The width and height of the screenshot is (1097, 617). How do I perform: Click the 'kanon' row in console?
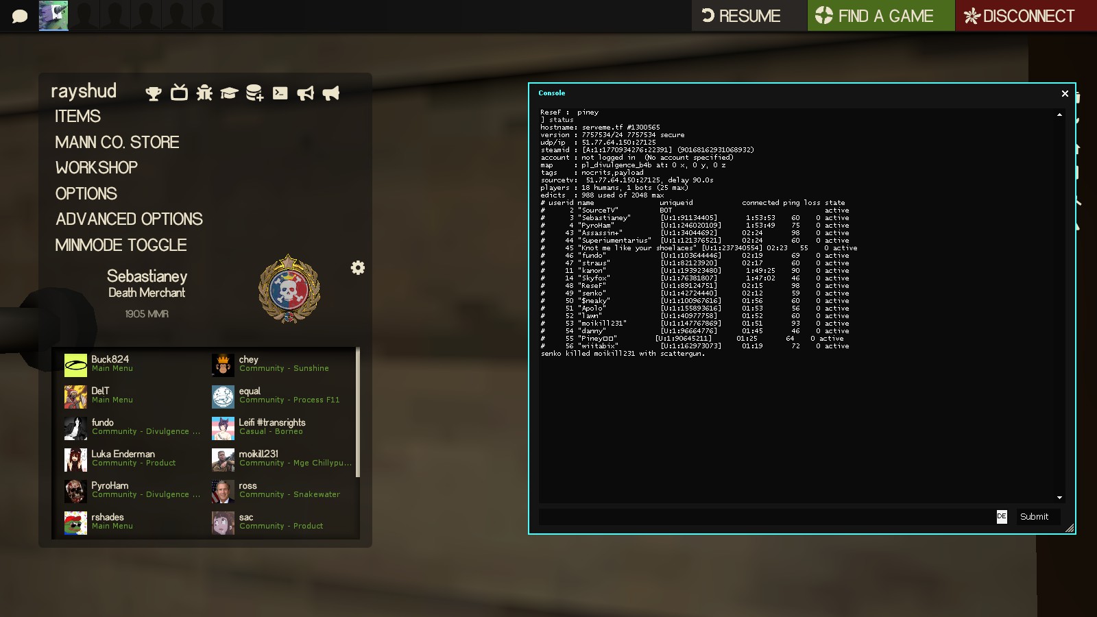click(x=695, y=271)
